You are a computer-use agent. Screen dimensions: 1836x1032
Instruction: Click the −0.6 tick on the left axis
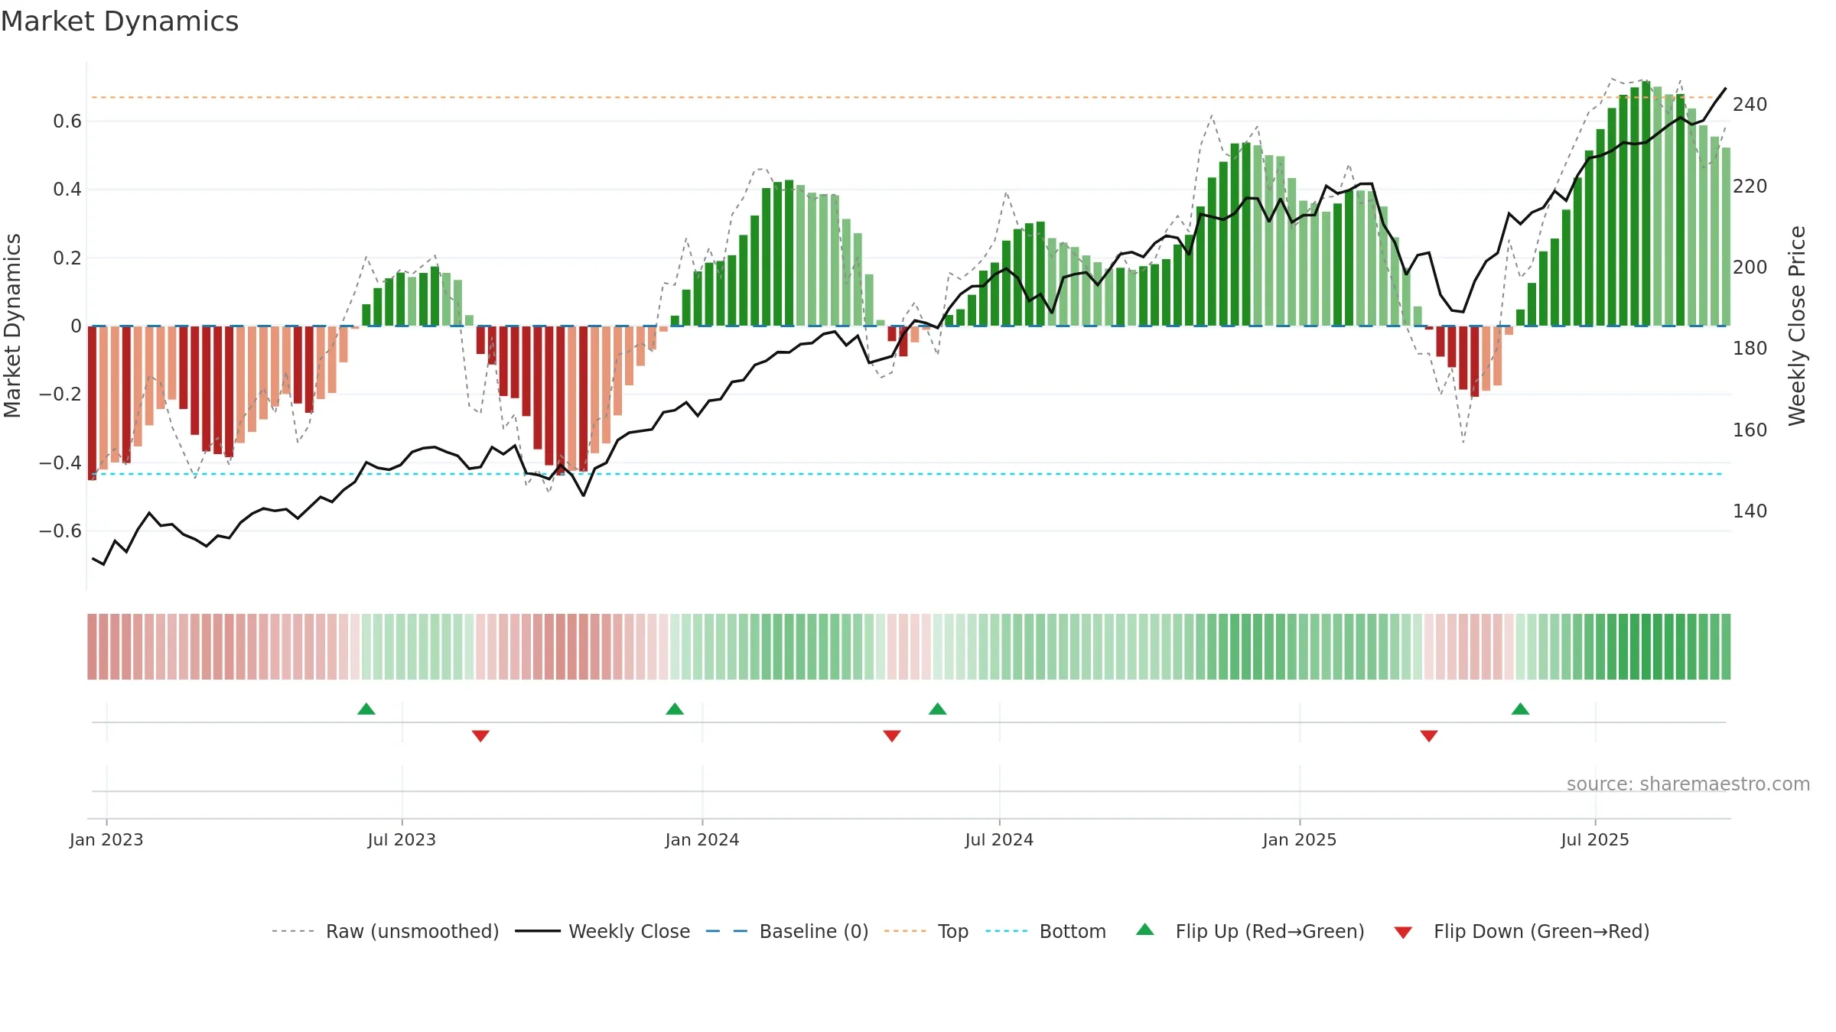coord(60,531)
